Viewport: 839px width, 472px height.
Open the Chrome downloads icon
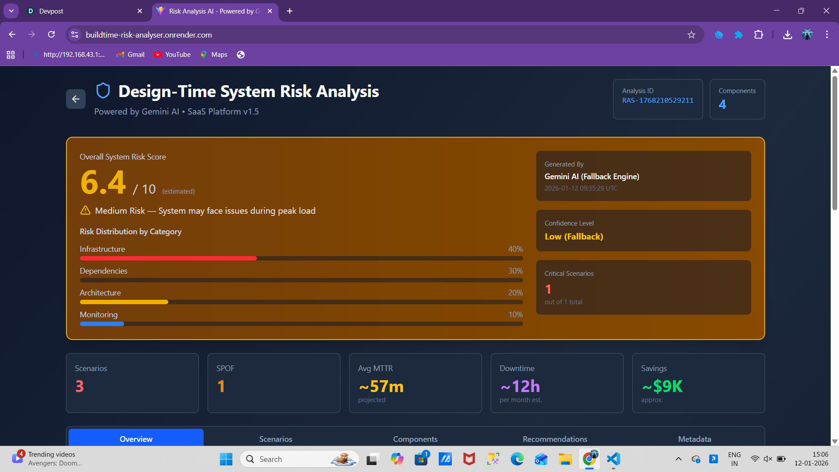[x=787, y=35]
